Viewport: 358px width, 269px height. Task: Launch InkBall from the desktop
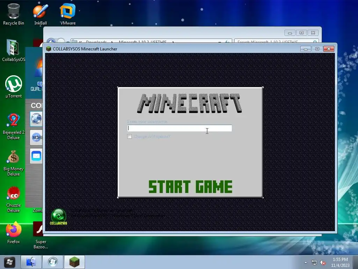(x=41, y=14)
